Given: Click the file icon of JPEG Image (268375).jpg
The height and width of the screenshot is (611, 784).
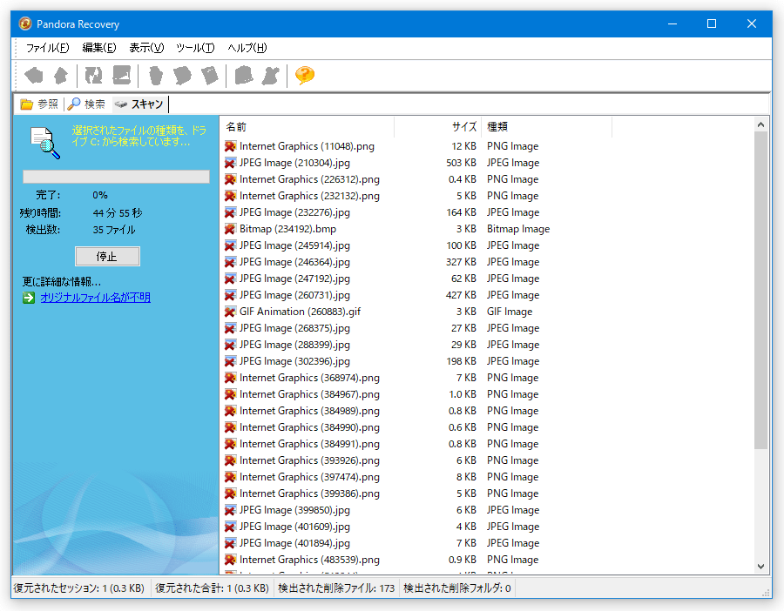Looking at the screenshot, I should pos(230,328).
